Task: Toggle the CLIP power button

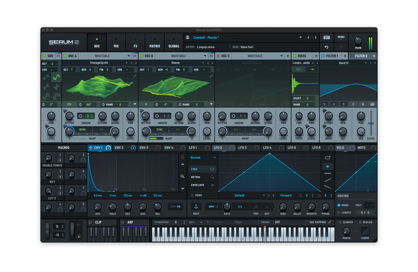Action: pos(90,222)
